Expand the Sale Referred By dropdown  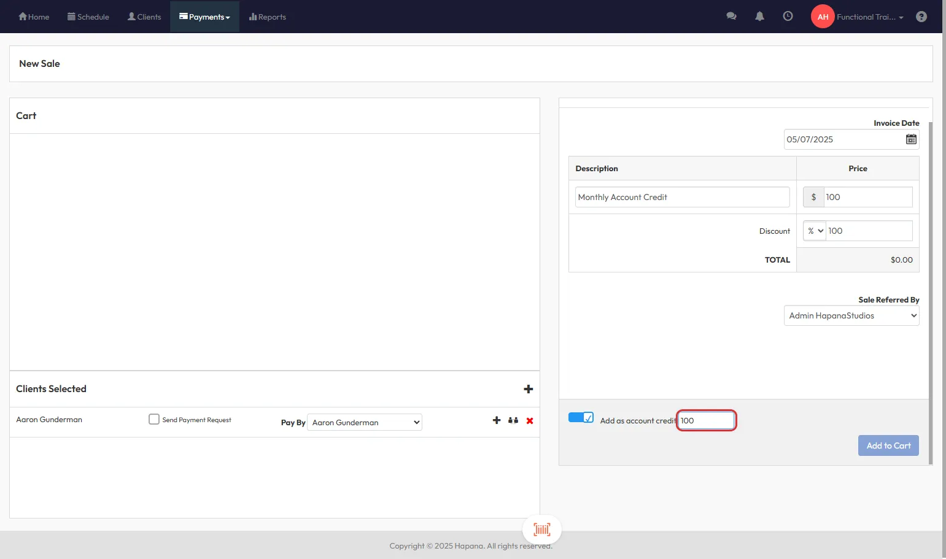(851, 315)
